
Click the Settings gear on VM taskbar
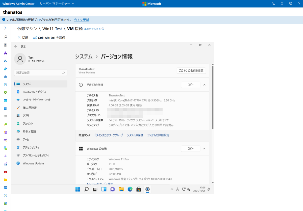click(147, 189)
